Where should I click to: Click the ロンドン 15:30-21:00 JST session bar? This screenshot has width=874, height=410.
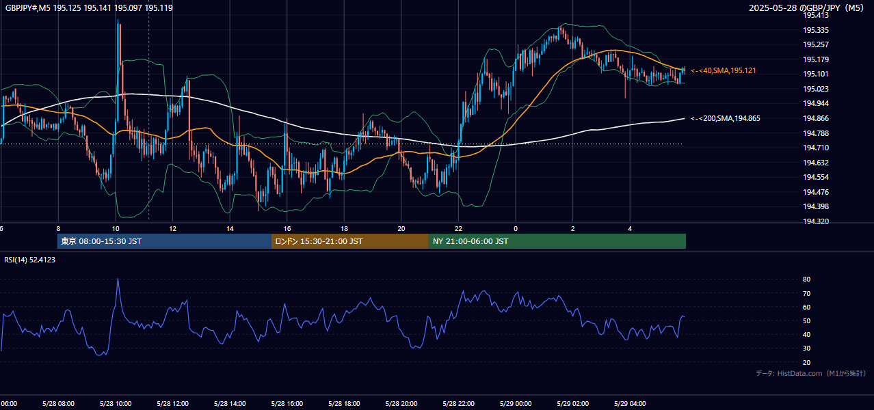[x=350, y=241]
